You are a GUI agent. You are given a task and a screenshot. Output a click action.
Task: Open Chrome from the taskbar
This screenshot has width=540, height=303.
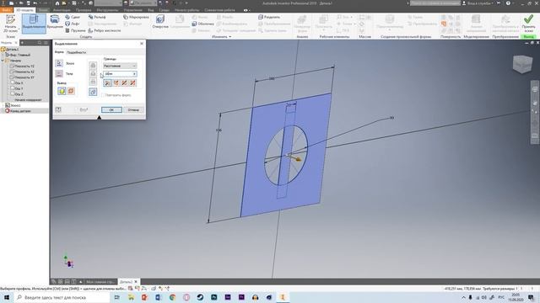(172, 297)
